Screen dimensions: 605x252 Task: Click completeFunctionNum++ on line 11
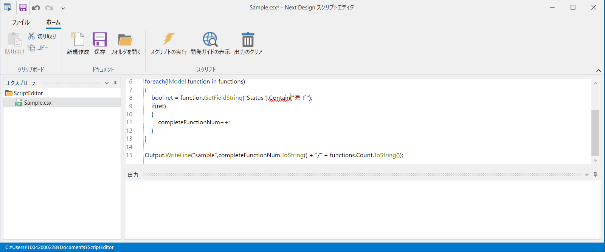(x=194, y=122)
